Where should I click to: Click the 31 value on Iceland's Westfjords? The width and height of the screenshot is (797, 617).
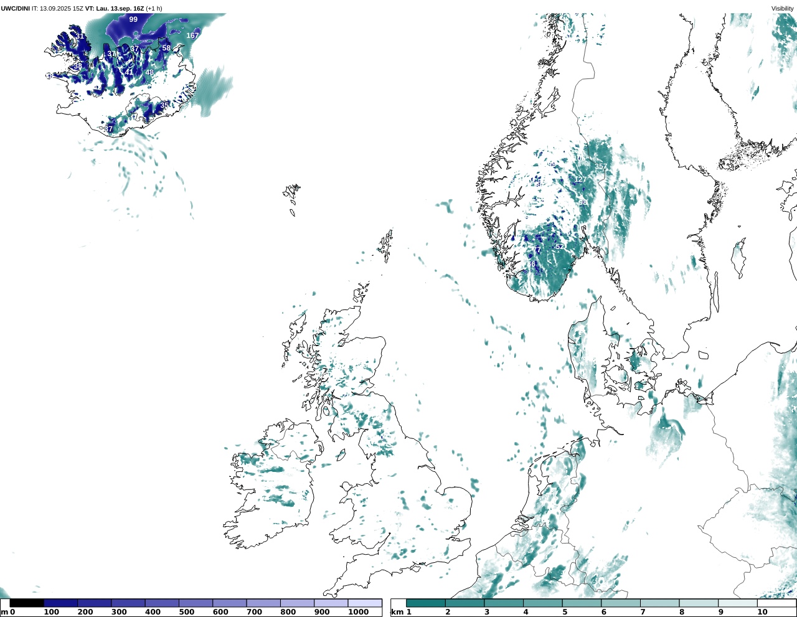[80, 36]
